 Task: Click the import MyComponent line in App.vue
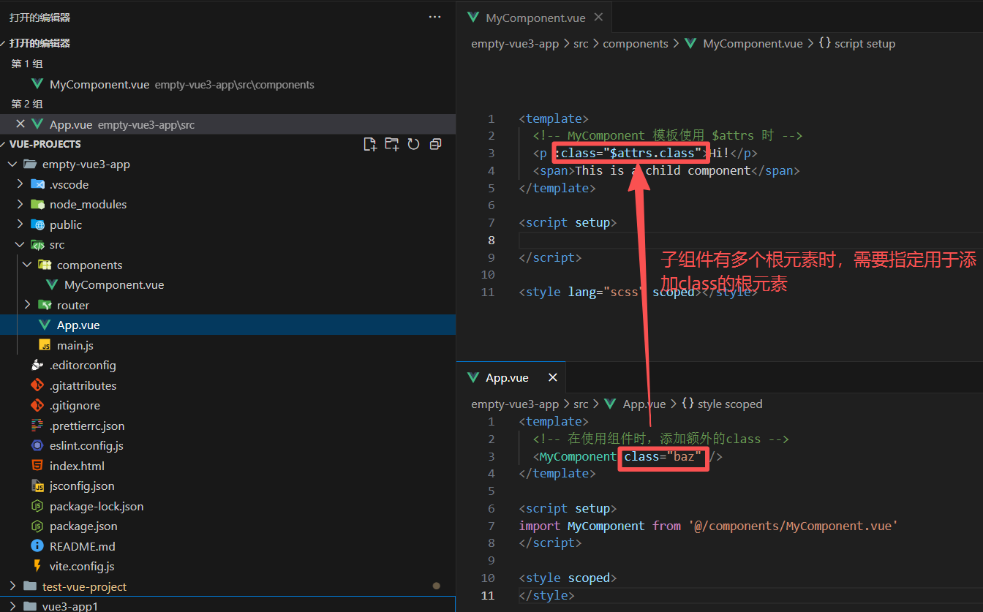tap(708, 526)
